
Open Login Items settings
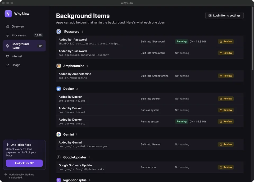point(224,16)
